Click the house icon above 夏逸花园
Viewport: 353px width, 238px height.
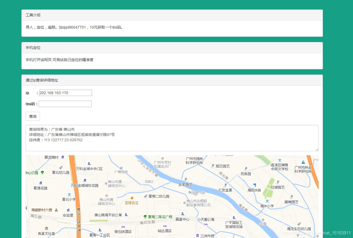point(41,183)
